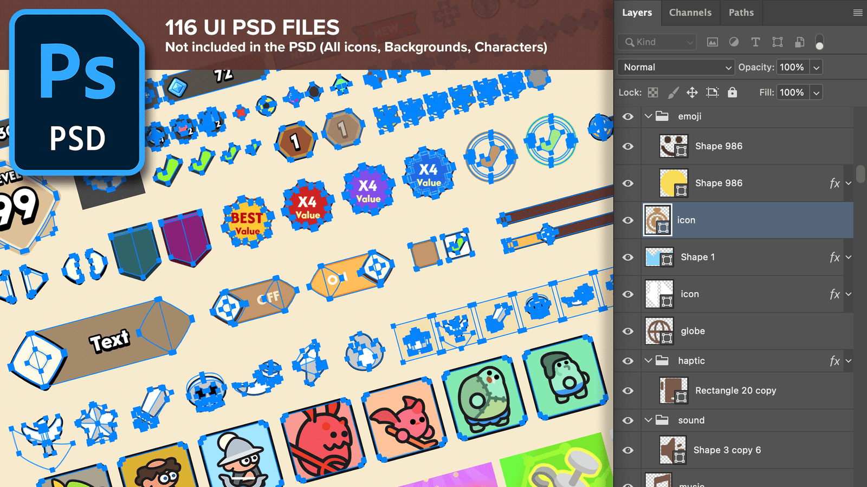Collapse the sound group
The image size is (867, 487).
pyautogui.click(x=648, y=420)
